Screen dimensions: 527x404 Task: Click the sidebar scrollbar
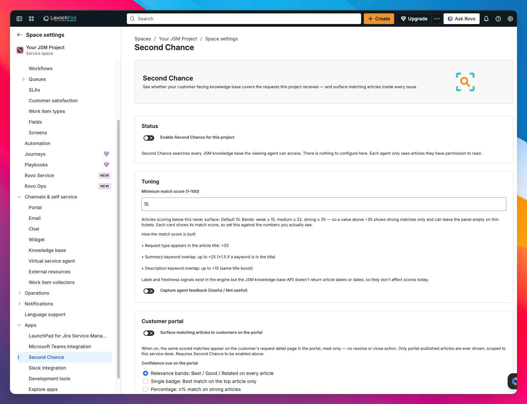118,249
